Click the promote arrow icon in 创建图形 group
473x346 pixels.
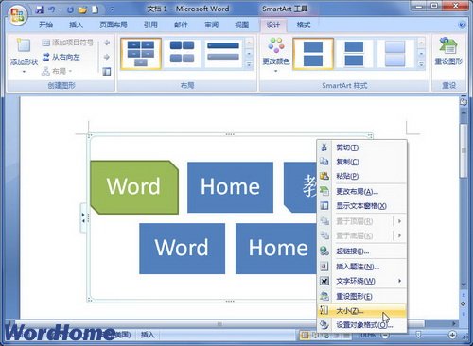click(107, 43)
